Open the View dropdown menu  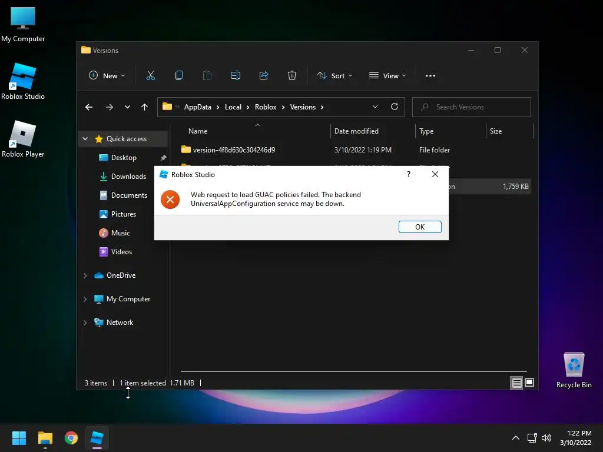[x=387, y=76]
